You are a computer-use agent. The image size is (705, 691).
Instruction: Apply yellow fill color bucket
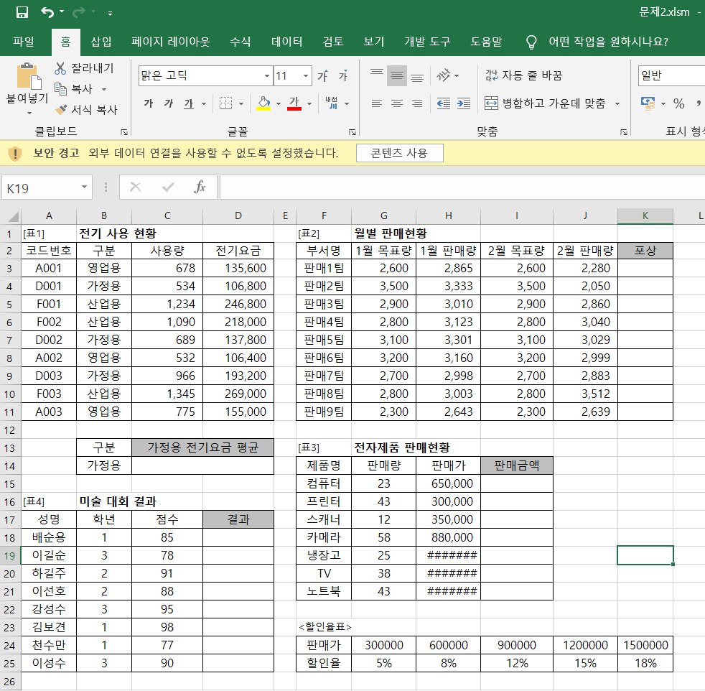click(263, 103)
